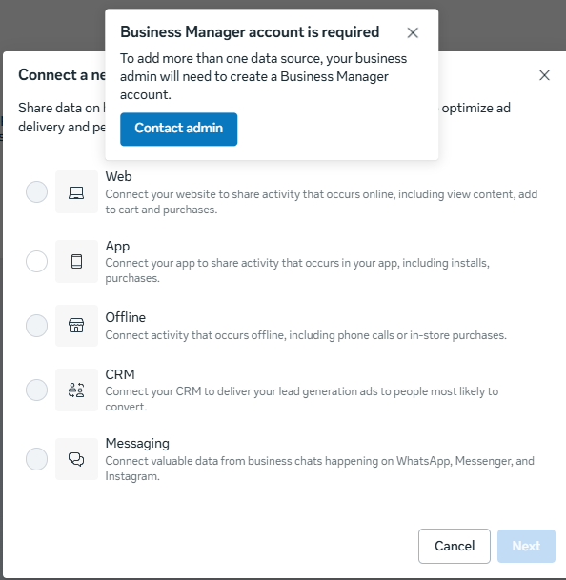Click the Contact admin button
Image resolution: width=566 pixels, height=580 pixels.
179,130
